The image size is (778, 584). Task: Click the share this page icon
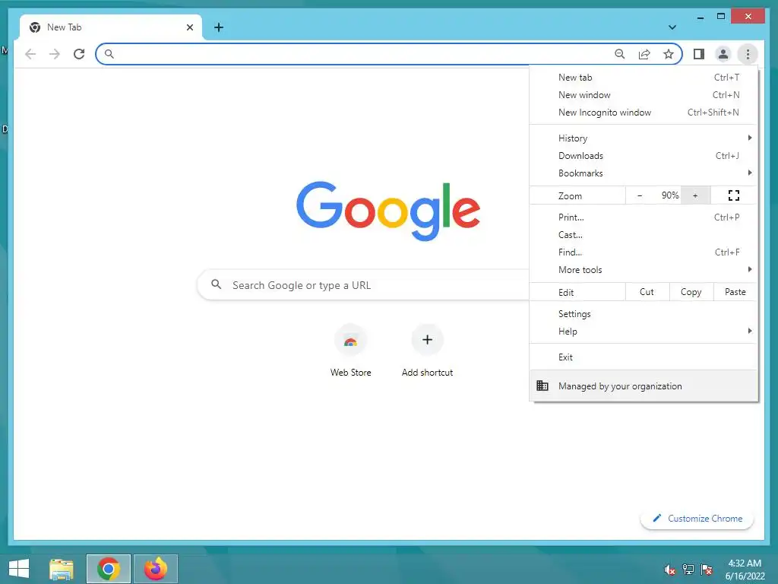(644, 54)
